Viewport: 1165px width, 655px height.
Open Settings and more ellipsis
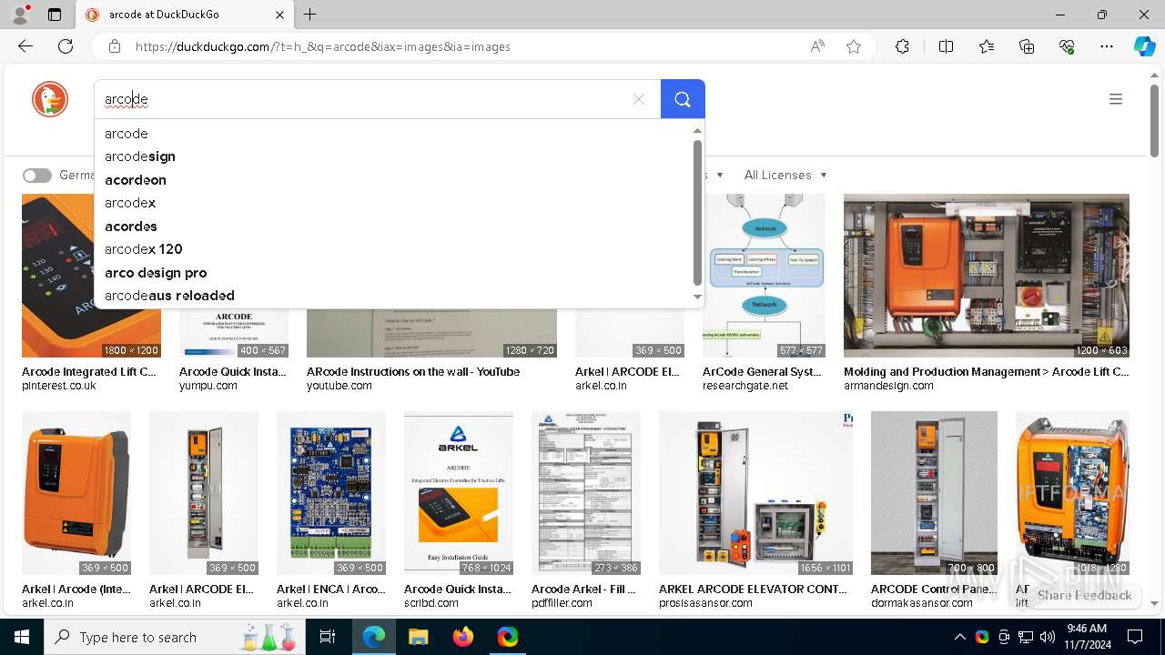pyautogui.click(x=1107, y=46)
